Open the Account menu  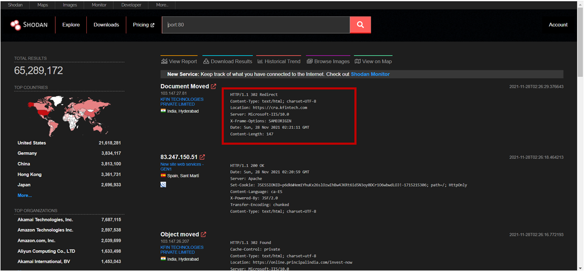point(558,25)
